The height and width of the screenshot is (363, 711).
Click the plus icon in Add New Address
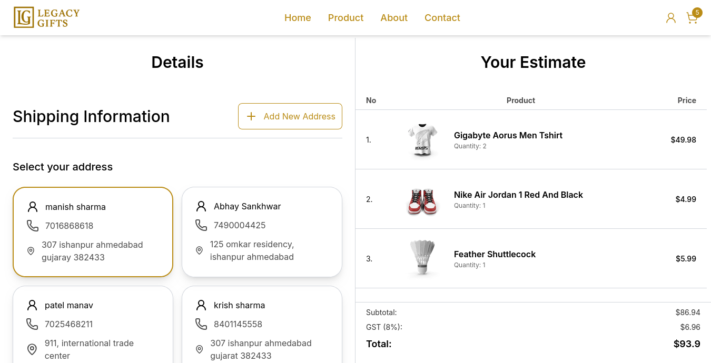(251, 116)
